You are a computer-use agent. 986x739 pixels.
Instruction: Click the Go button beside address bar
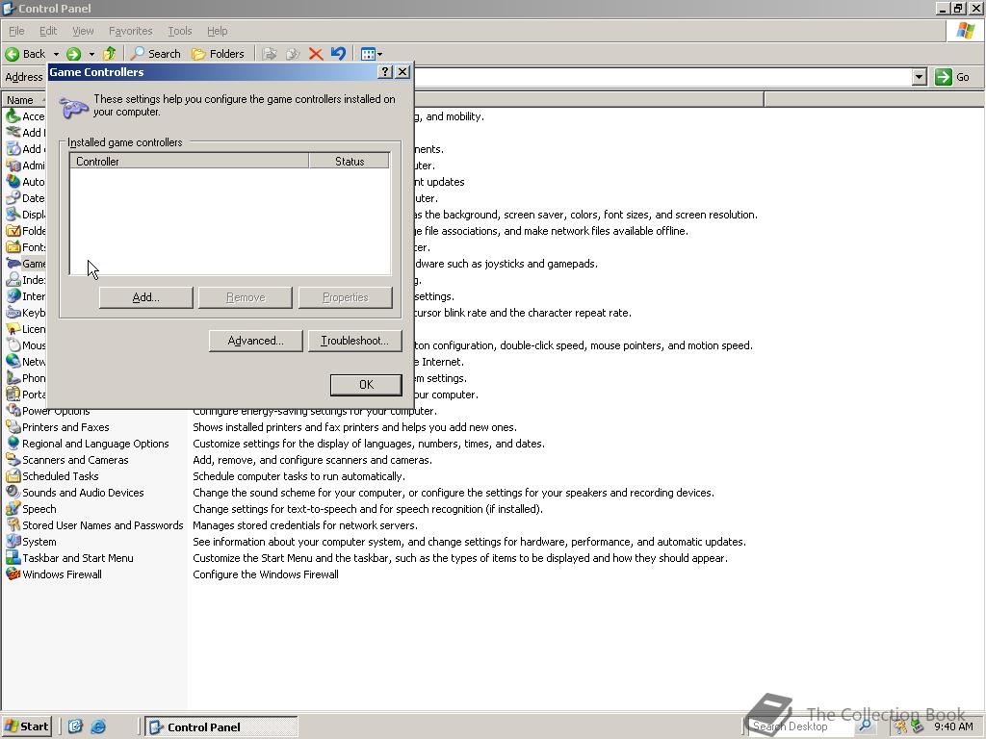tap(953, 77)
